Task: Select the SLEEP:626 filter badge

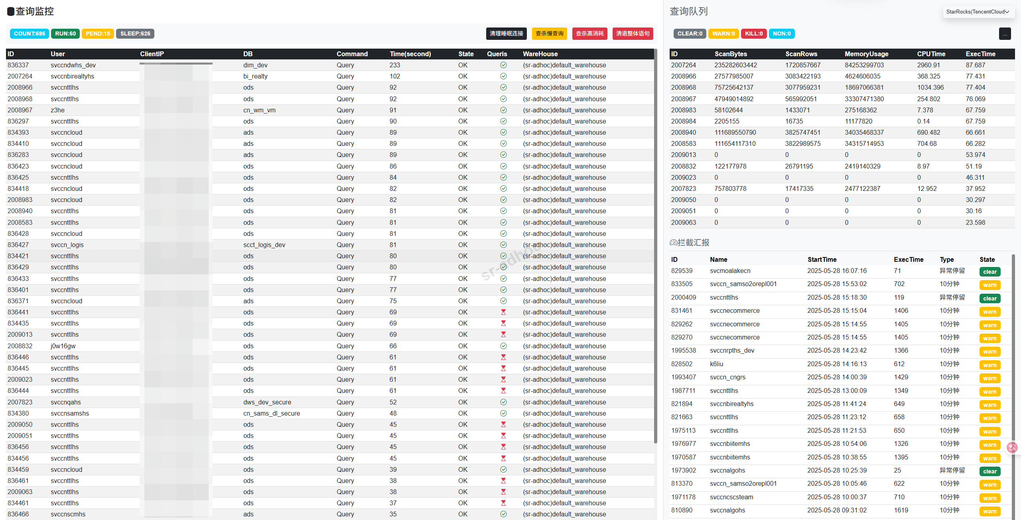Action: pyautogui.click(x=135, y=33)
